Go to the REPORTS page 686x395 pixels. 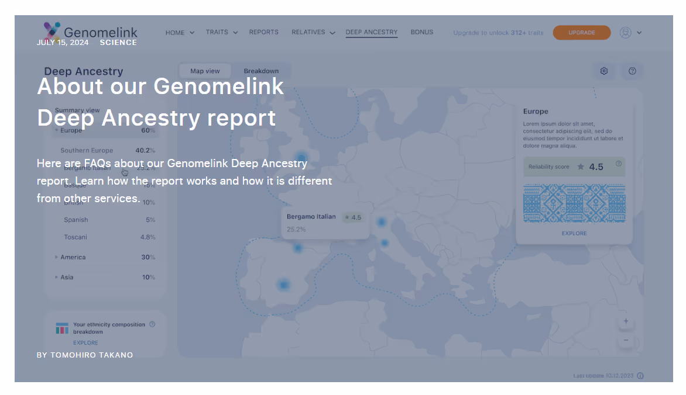click(x=264, y=32)
